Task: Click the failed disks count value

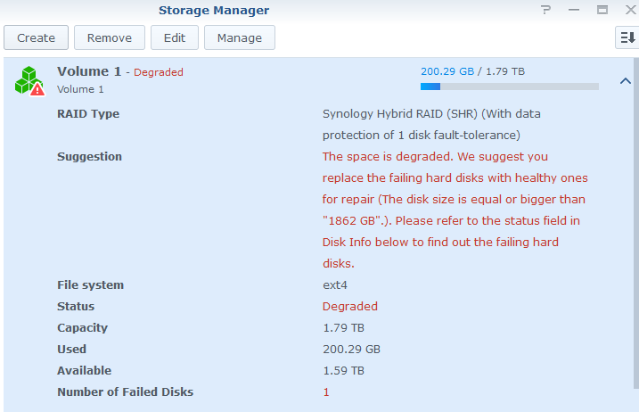Action: pyautogui.click(x=326, y=391)
